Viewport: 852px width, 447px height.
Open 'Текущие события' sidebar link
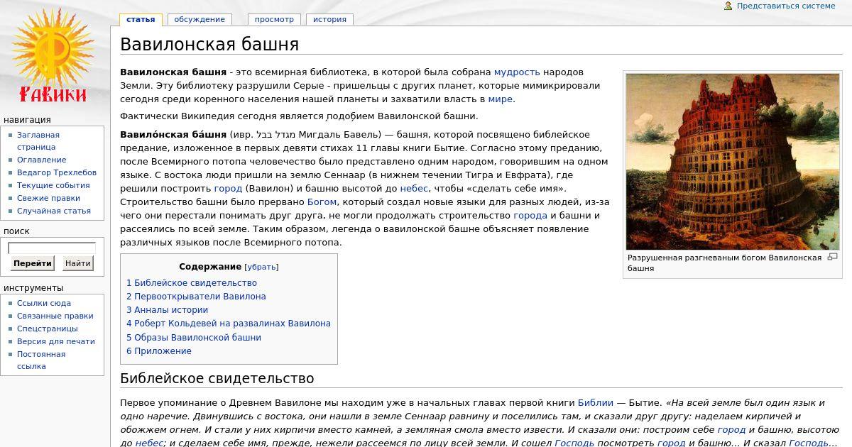point(53,185)
